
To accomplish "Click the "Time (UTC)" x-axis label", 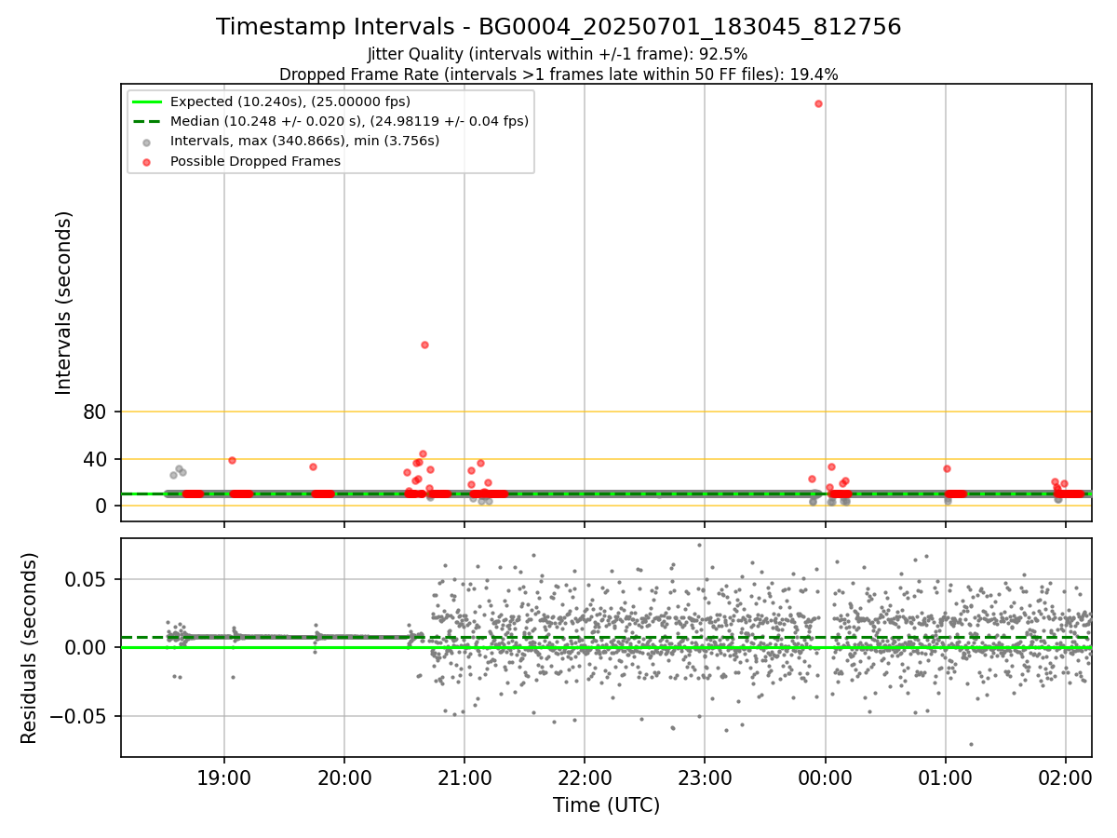I will tap(606, 805).
